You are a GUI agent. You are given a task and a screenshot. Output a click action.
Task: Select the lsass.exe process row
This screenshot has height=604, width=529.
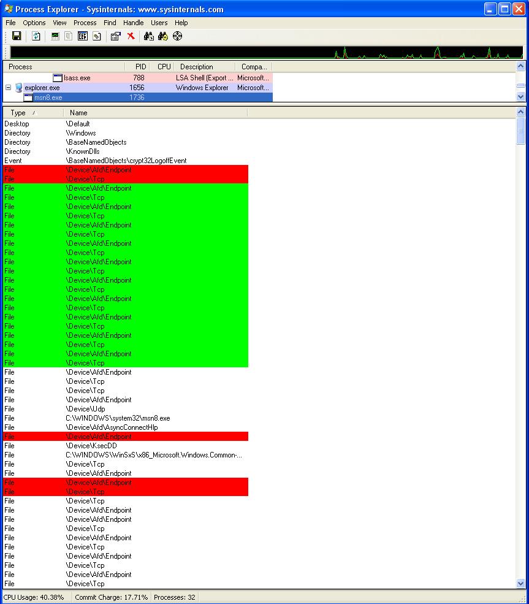pos(138,78)
